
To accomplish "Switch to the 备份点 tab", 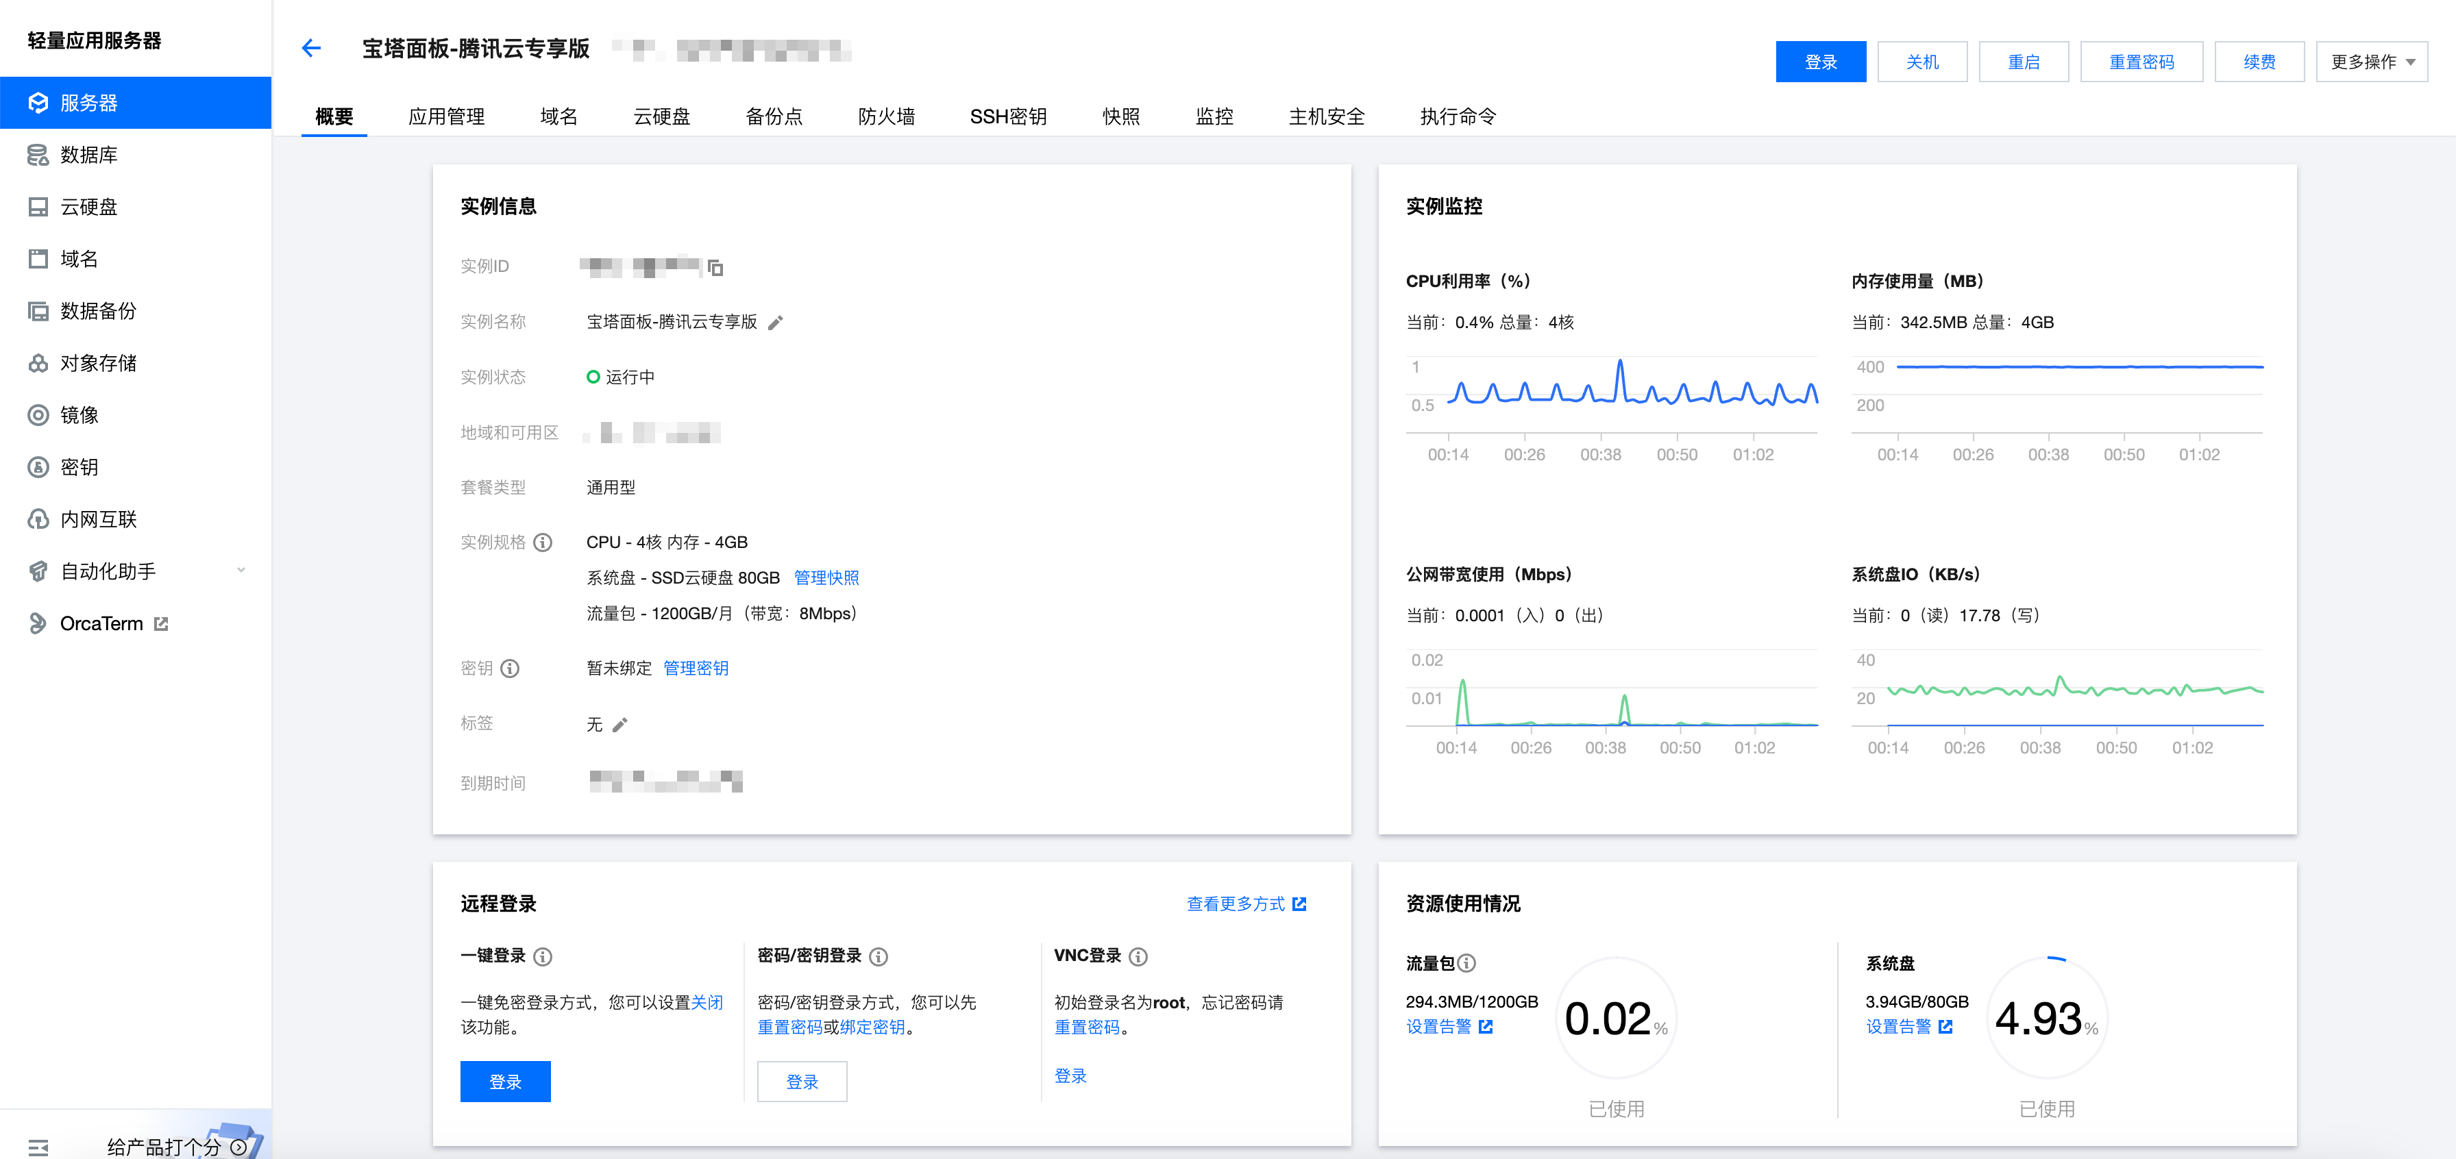I will (x=774, y=116).
